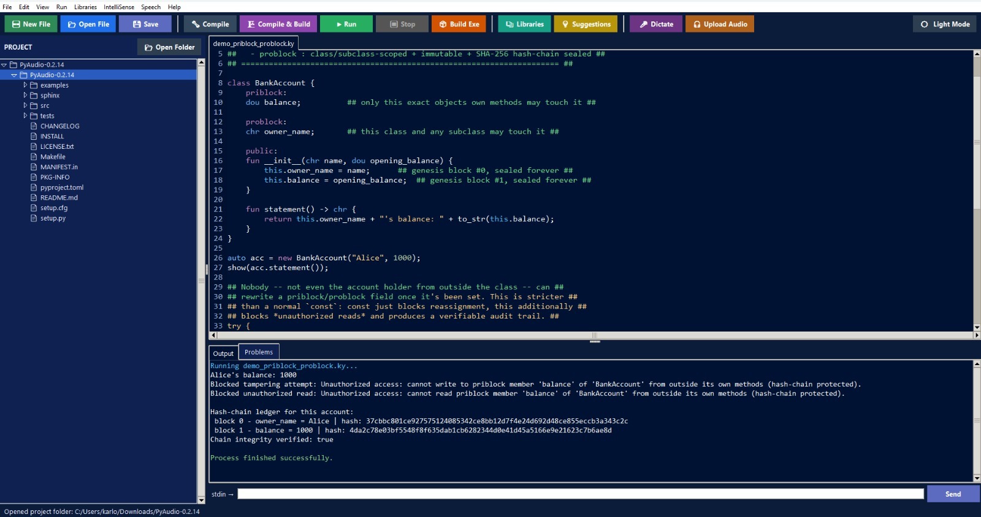Switch to the Problems tab
This screenshot has width=981, height=517.
pyautogui.click(x=259, y=352)
